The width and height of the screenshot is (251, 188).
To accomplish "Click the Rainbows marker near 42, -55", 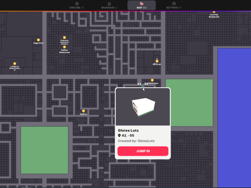I will click(x=152, y=80).
